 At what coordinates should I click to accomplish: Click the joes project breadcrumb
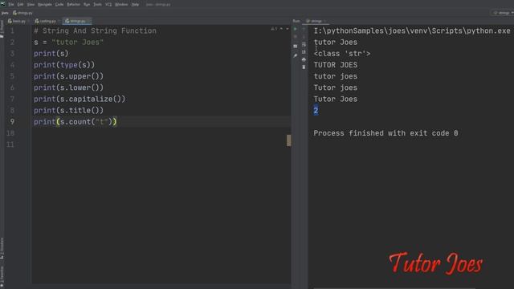click(x=5, y=13)
